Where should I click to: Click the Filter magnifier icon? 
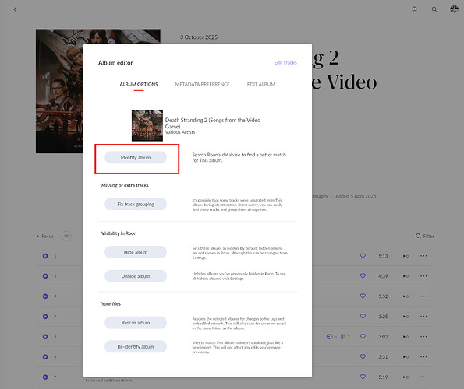[418, 236]
